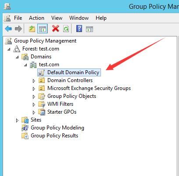Open the Window menu
The image size is (179, 176).
(x=79, y=18)
